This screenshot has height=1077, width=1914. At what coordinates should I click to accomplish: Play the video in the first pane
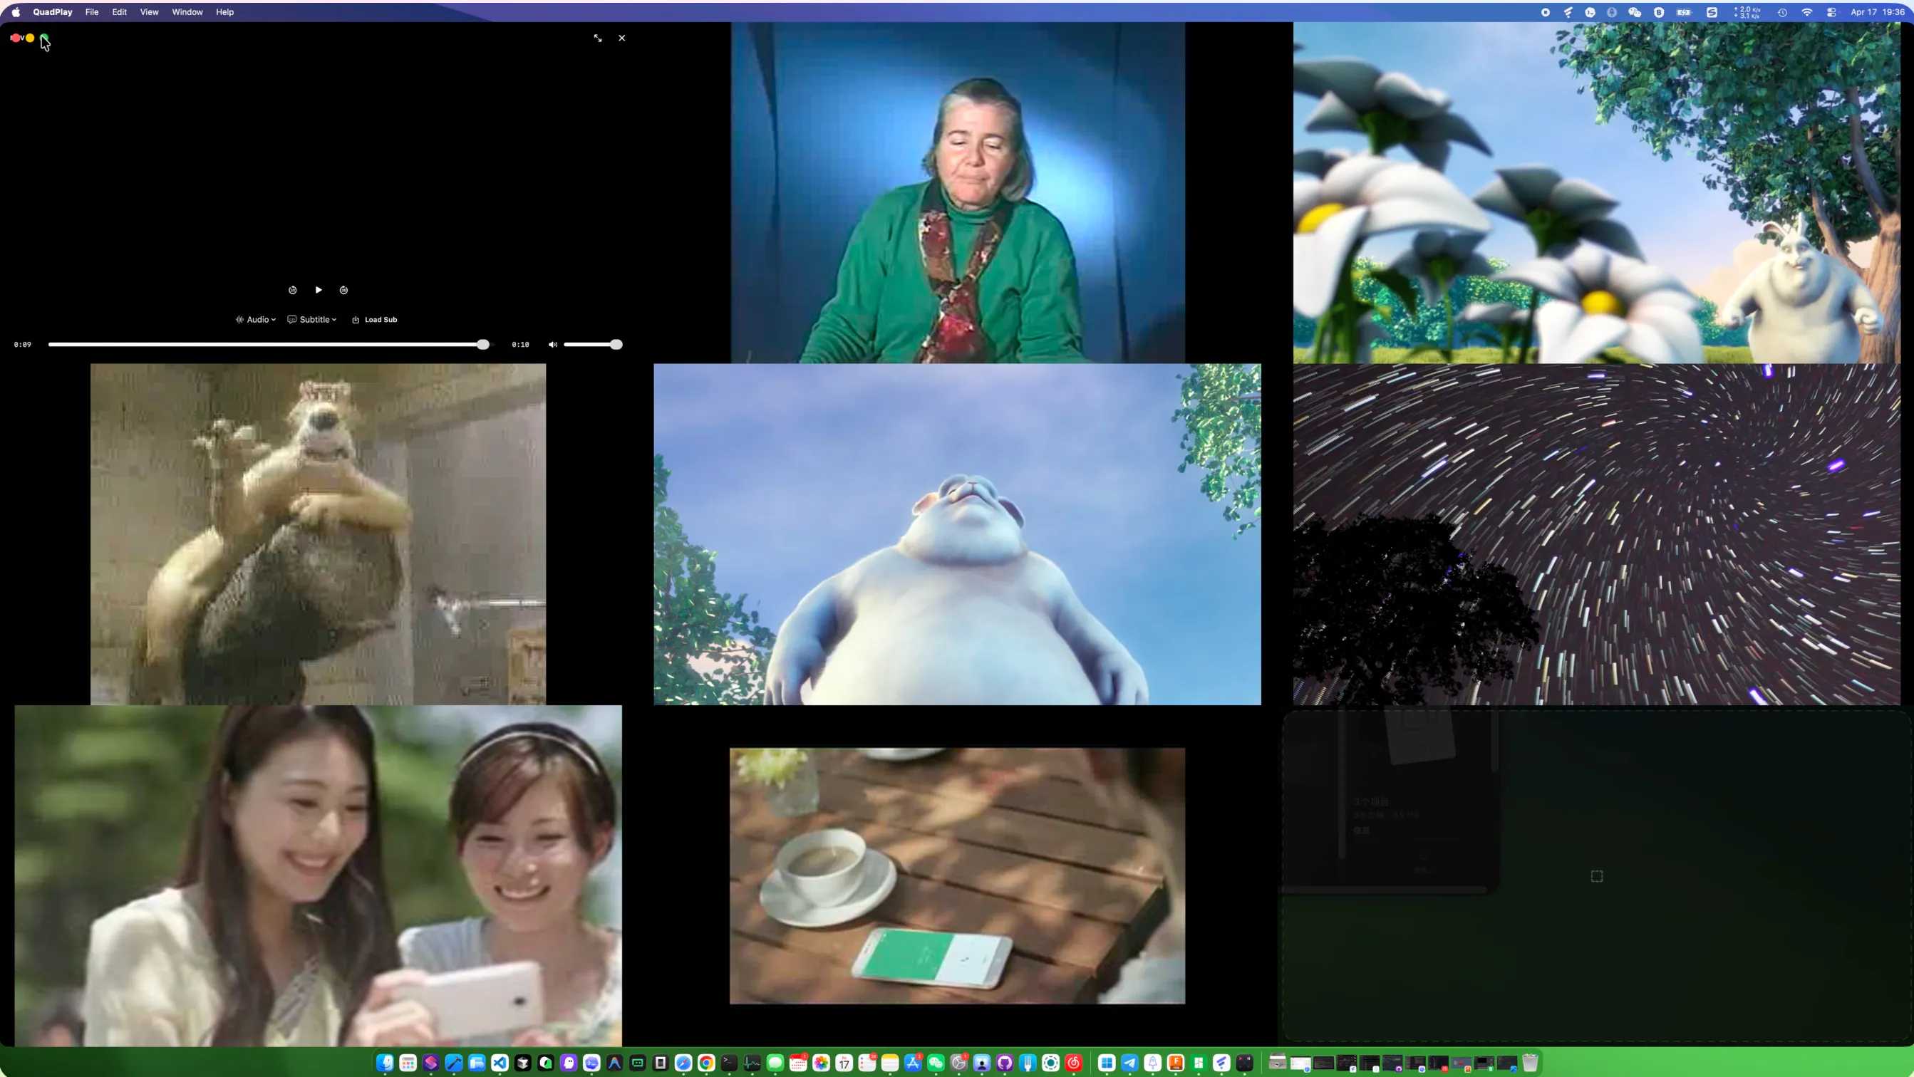[318, 290]
